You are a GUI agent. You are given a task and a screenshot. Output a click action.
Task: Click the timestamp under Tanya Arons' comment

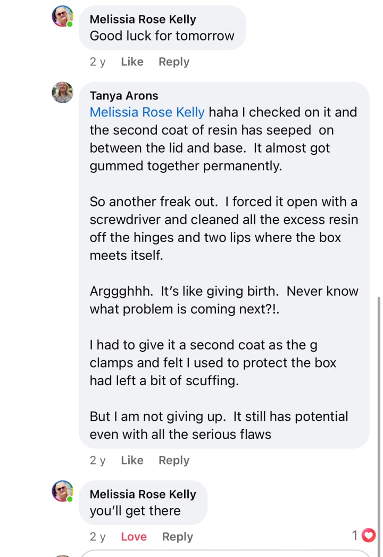97,460
